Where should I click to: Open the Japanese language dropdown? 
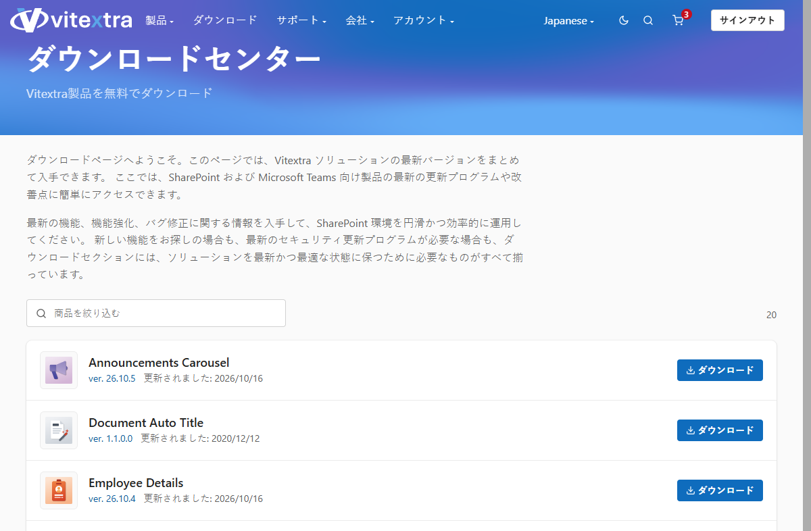(569, 20)
